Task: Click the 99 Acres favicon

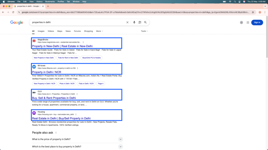Action: 34,67
